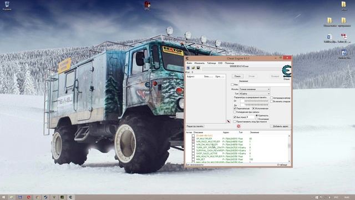Viewport: 355px width, 200px height.
Task: Open the Edit menu in Cheat Engine
Action: [199, 63]
